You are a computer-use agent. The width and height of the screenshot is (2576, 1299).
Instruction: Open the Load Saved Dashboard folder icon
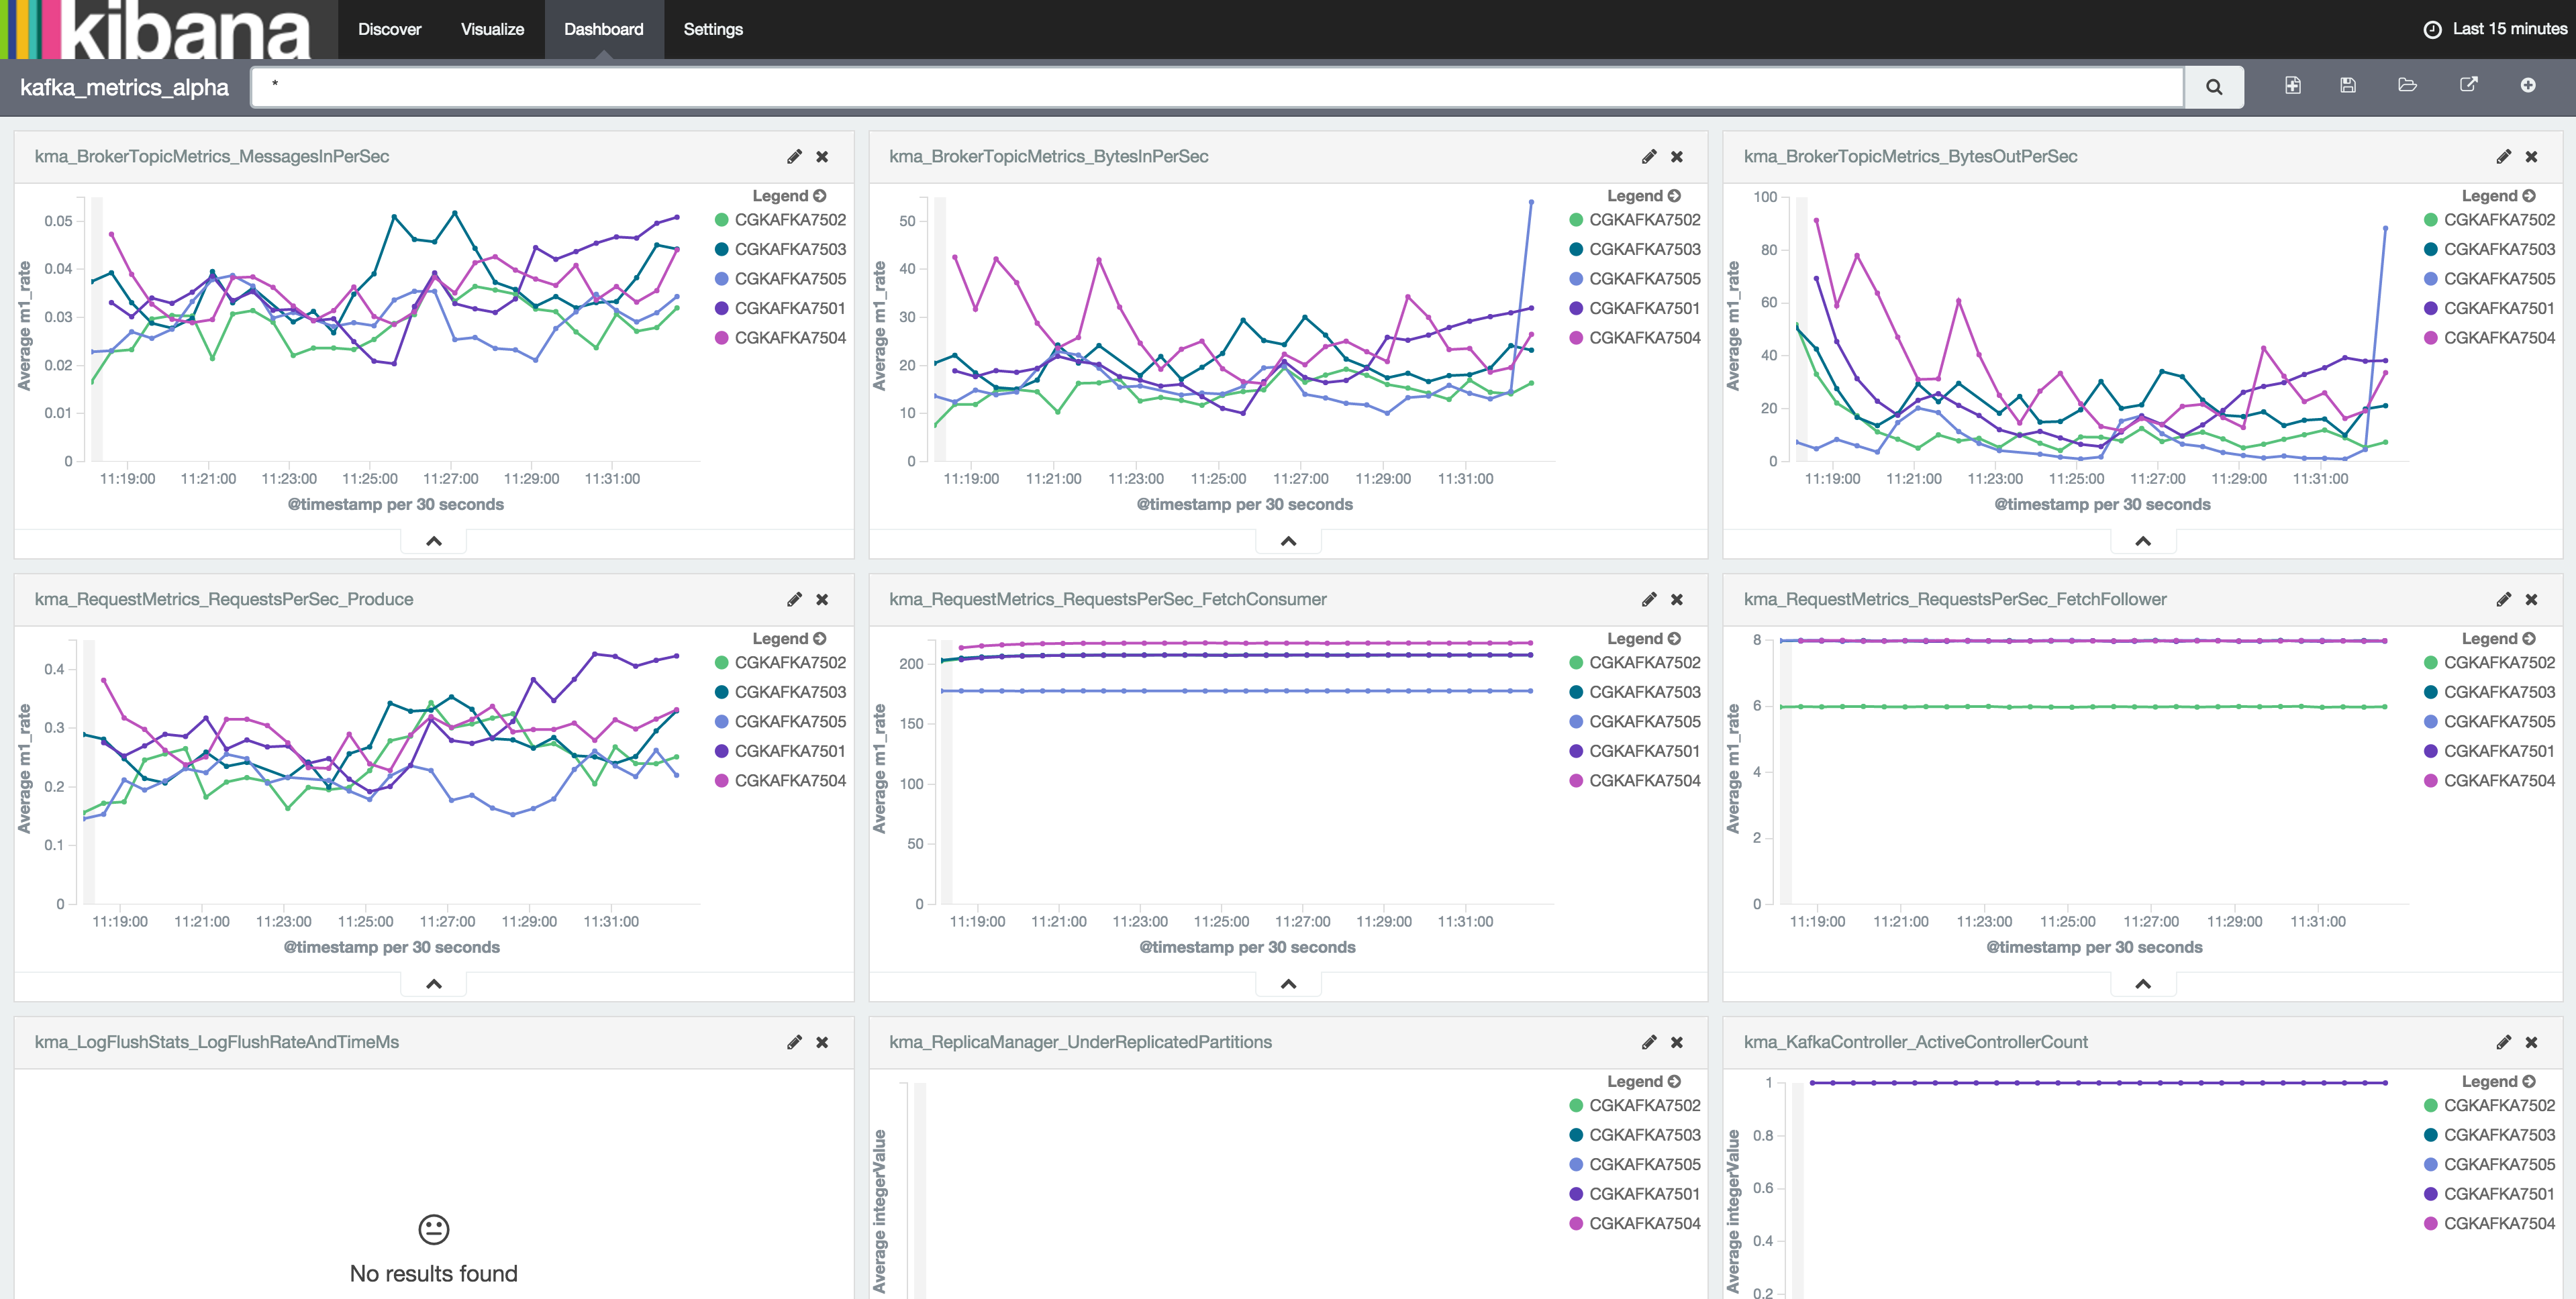tap(2407, 86)
